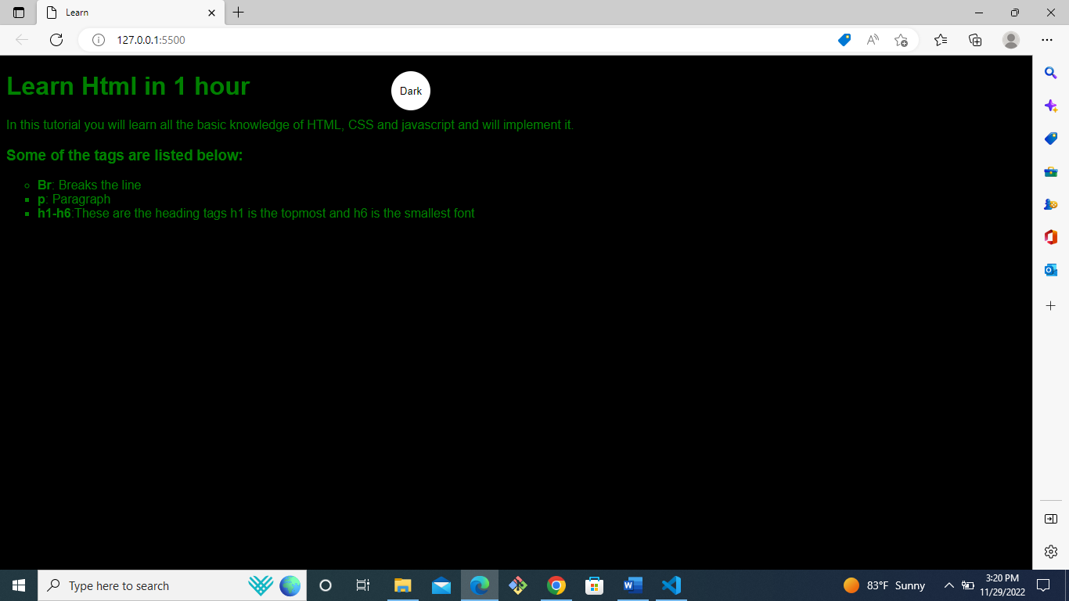1069x601 pixels.
Task: Open the Collections icon
Action: tap(975, 40)
